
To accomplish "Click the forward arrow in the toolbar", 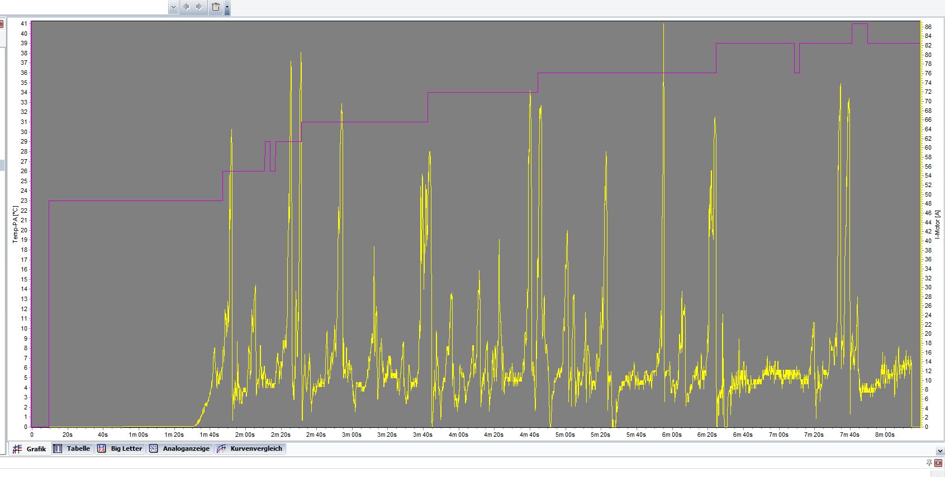I will [199, 7].
